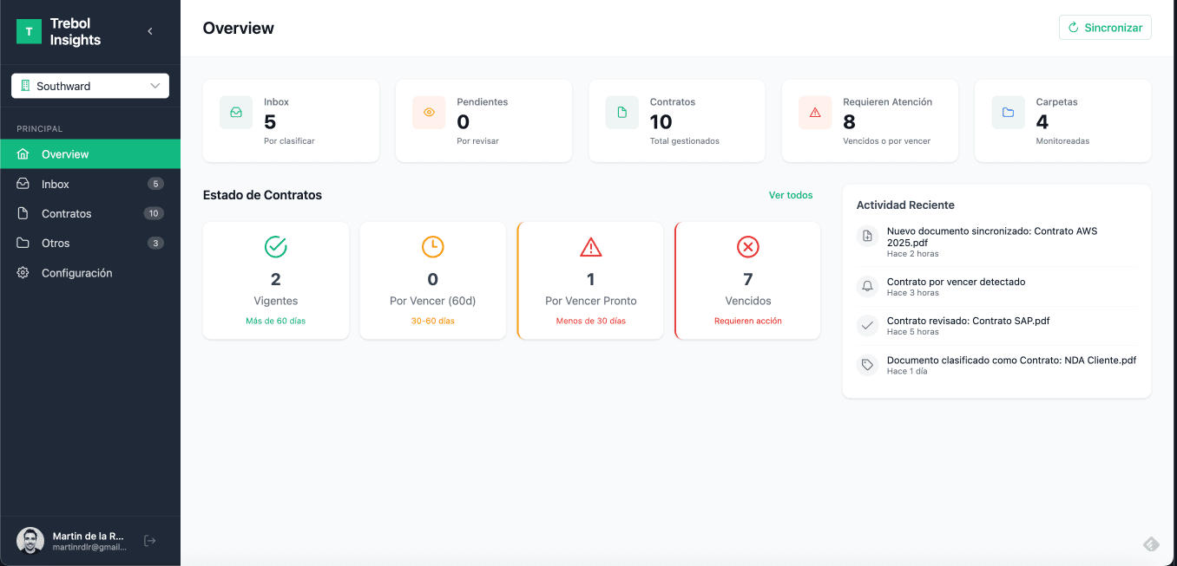Click the Carpetas folder icon on its card
Image resolution: width=1177 pixels, height=566 pixels.
[1008, 113]
